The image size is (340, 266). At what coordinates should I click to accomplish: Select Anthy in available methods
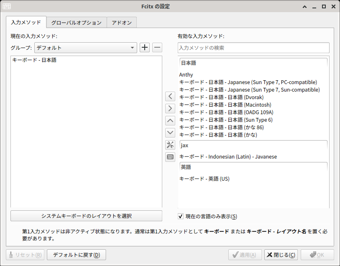click(253, 74)
